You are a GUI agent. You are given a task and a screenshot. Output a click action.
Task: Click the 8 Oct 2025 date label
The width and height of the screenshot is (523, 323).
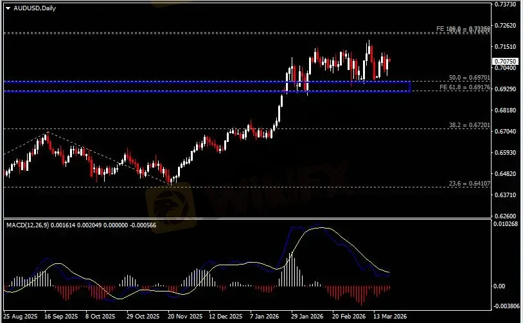click(100, 317)
